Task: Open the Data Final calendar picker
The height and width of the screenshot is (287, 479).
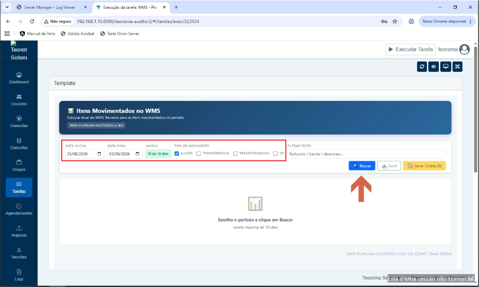Action: pos(137,153)
